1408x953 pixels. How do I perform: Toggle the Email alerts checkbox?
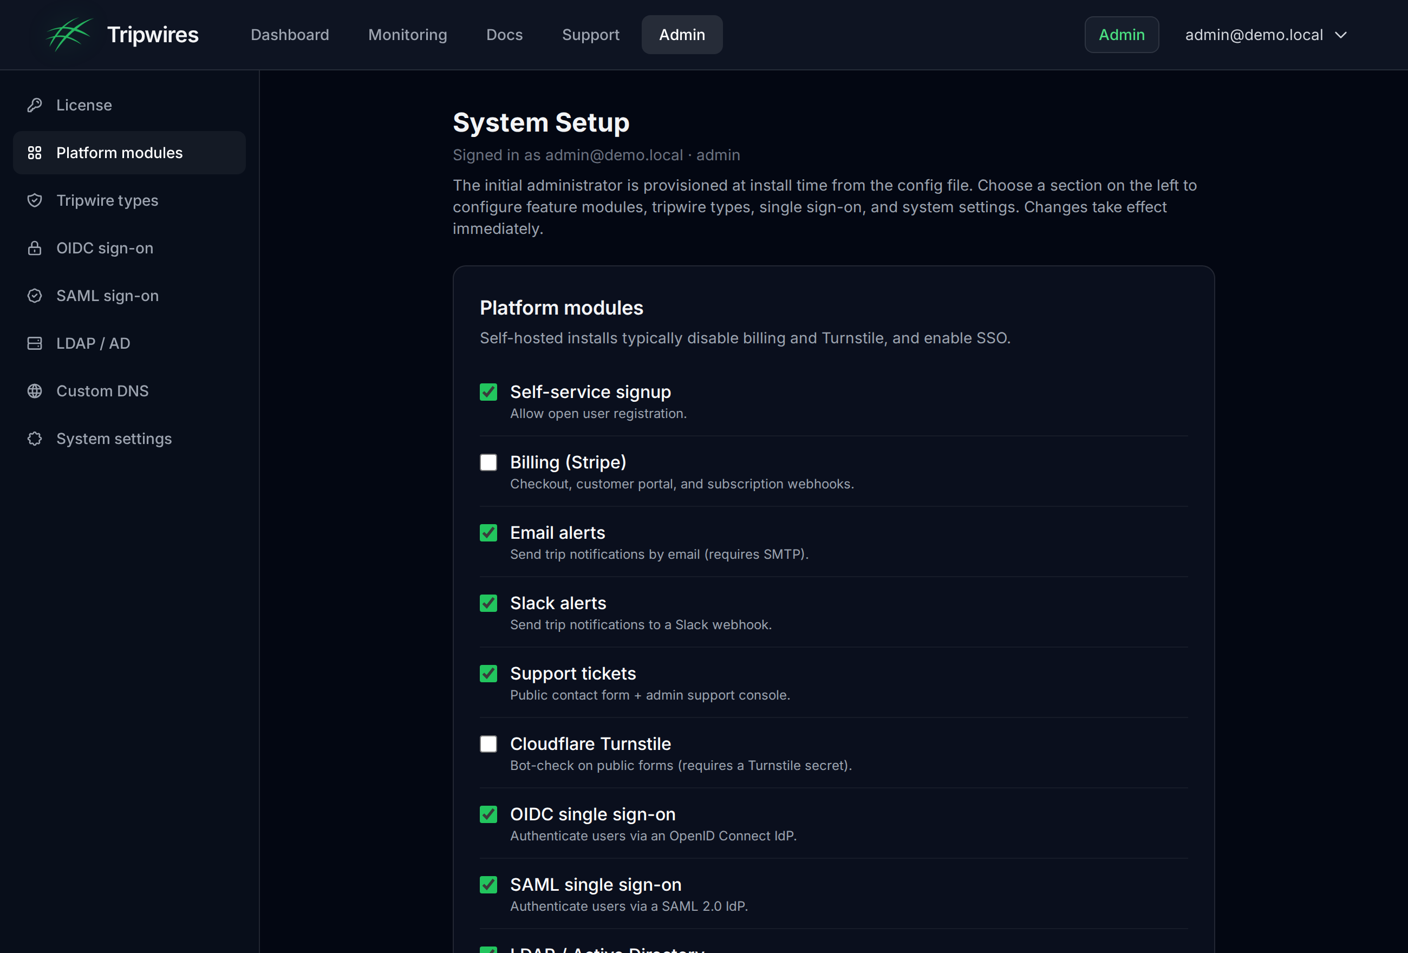tap(488, 532)
